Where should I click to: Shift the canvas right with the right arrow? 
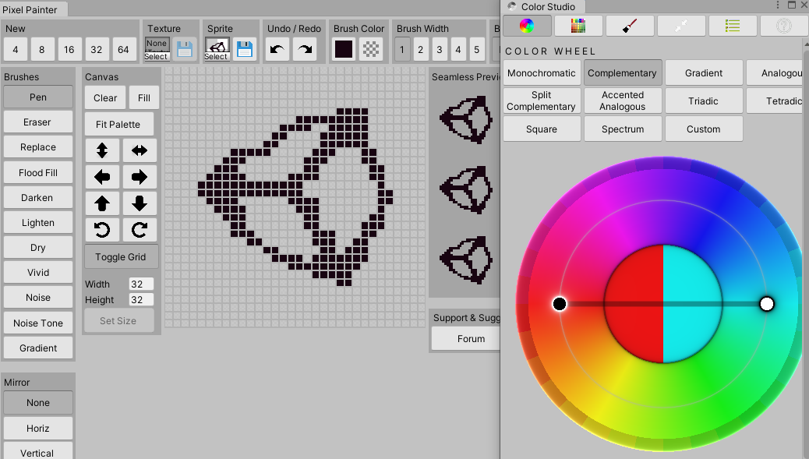[x=140, y=177]
